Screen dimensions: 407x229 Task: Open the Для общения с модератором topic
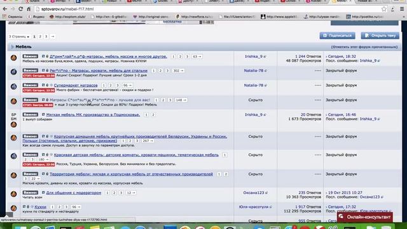point(74,193)
